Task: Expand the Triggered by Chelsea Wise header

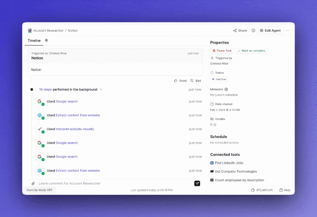Action: click(x=115, y=55)
